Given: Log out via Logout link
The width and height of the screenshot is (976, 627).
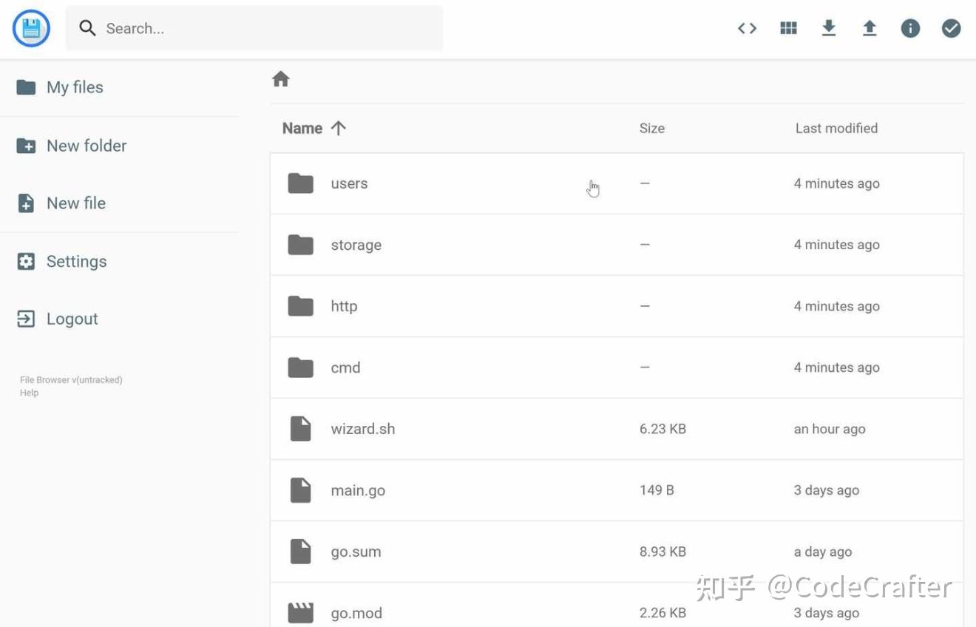Looking at the screenshot, I should [72, 319].
